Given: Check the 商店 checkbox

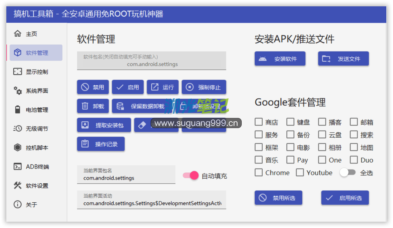Looking at the screenshot, I should coord(259,122).
